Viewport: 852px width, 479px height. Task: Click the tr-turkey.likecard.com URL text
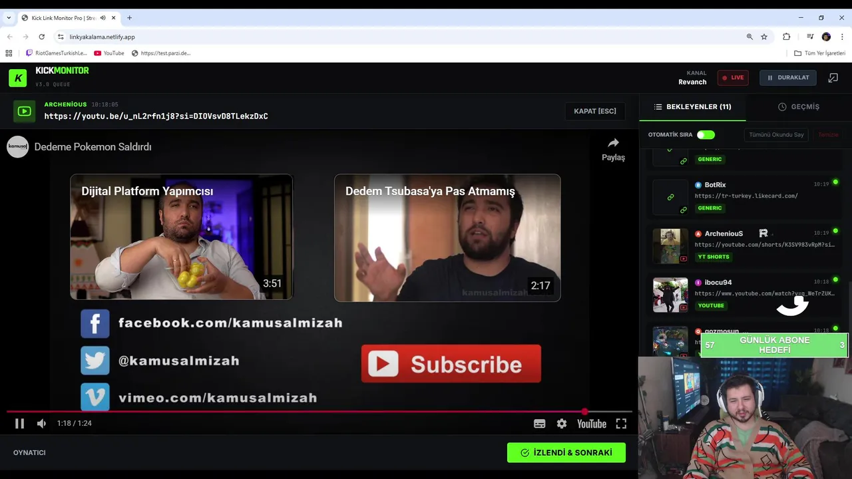click(746, 196)
